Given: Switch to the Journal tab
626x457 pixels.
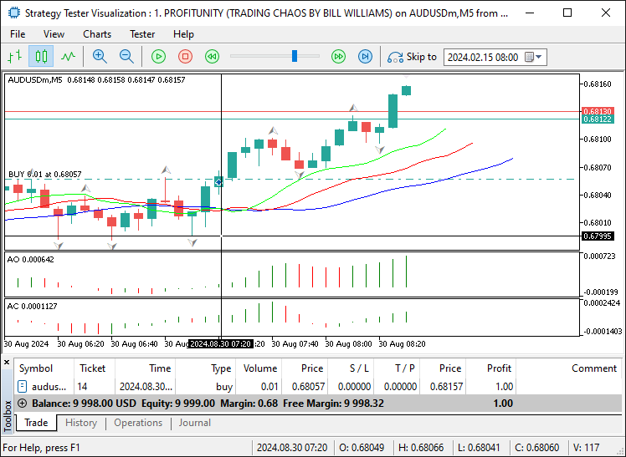Looking at the screenshot, I should pyautogui.click(x=194, y=423).
